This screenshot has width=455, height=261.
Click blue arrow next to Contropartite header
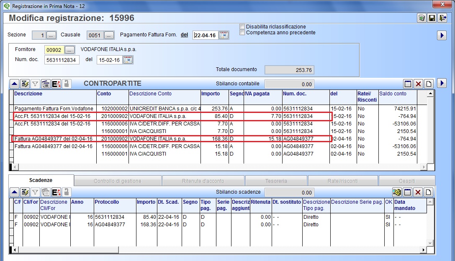click(x=442, y=83)
